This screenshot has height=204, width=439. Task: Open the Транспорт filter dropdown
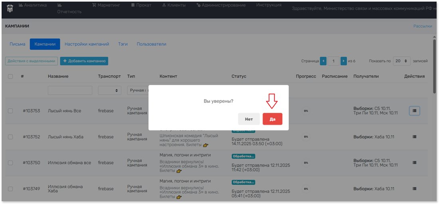click(x=110, y=91)
